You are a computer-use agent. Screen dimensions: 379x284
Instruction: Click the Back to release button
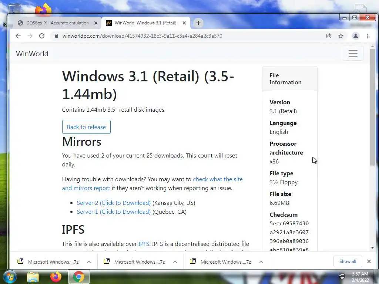86,127
